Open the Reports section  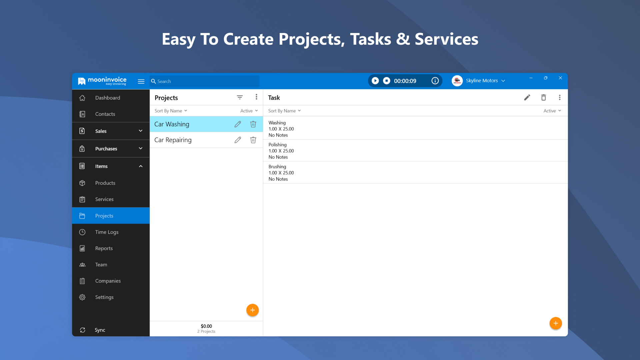coord(104,248)
